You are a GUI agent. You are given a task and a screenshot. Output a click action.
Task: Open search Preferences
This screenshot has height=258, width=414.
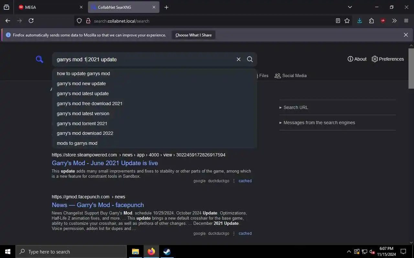[x=388, y=59]
